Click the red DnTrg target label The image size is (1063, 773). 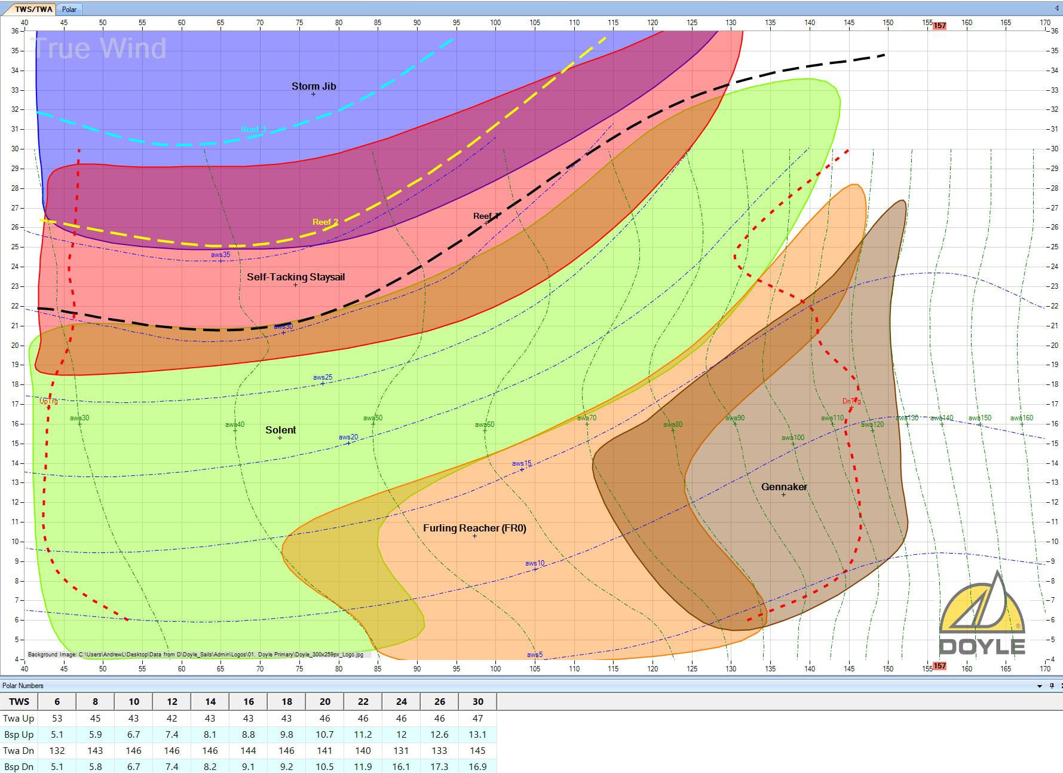click(x=851, y=401)
